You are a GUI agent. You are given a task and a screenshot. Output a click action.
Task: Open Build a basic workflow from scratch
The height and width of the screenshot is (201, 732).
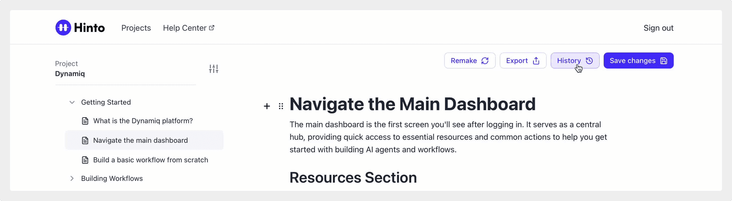pyautogui.click(x=151, y=160)
